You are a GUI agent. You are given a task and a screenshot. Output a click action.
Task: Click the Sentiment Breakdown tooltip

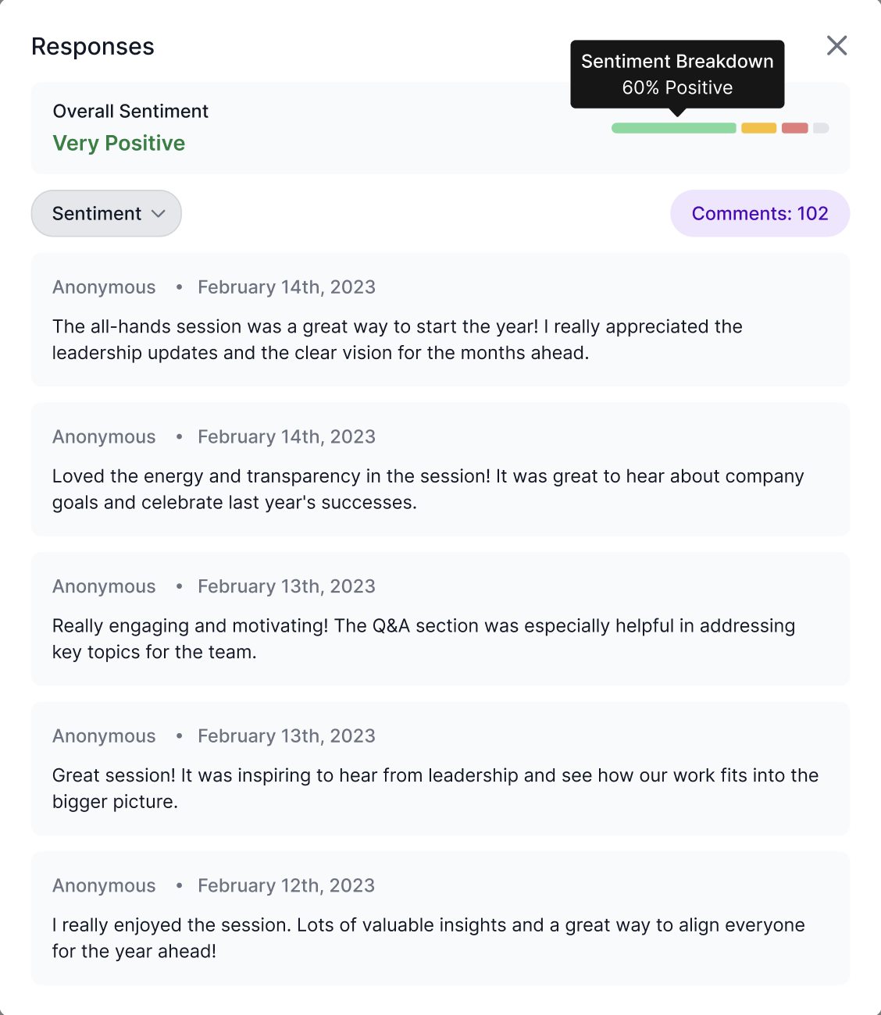(x=677, y=74)
